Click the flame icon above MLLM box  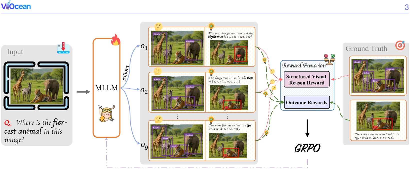pyautogui.click(x=115, y=40)
